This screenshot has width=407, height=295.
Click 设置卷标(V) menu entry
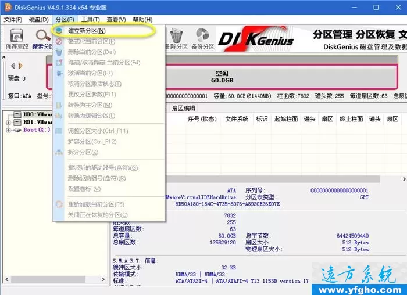pyautogui.click(x=109, y=189)
